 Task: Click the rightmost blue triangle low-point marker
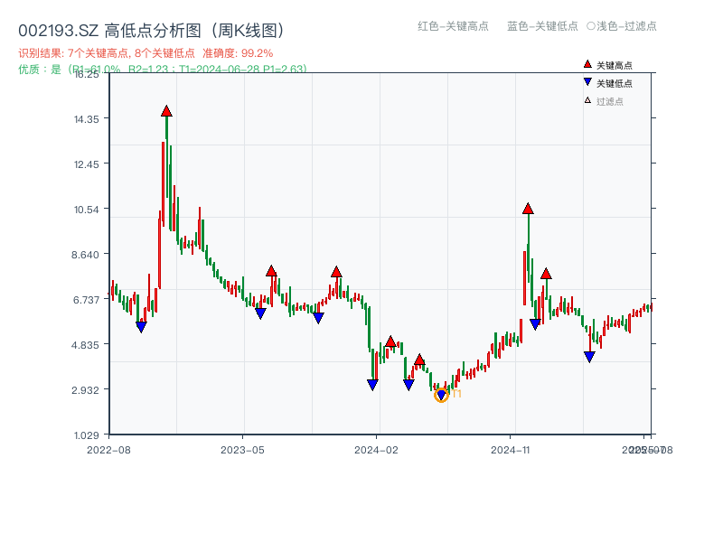588,357
